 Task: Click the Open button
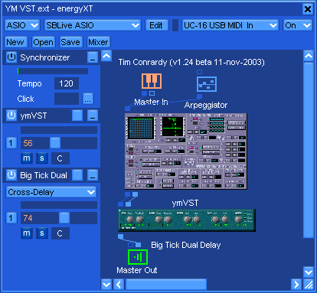click(44, 42)
